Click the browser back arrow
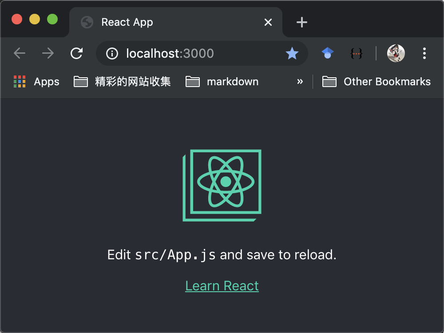The image size is (444, 333). (20, 54)
